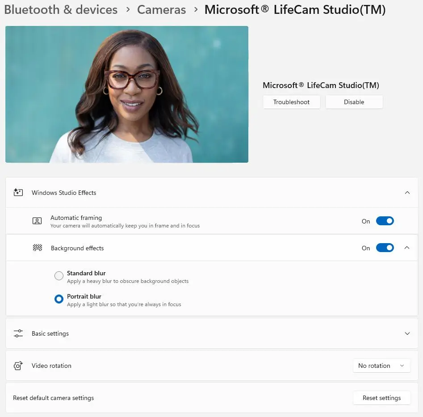
Task: Click 'Your camera will automatically keep you' description
Action: pyautogui.click(x=125, y=226)
